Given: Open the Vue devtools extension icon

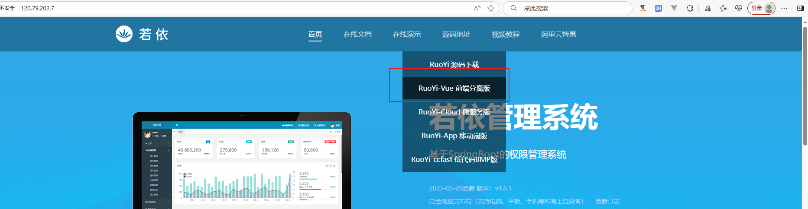Looking at the screenshot, I should [674, 8].
